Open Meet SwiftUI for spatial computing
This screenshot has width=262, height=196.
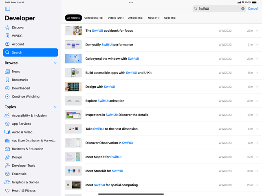click(161, 185)
